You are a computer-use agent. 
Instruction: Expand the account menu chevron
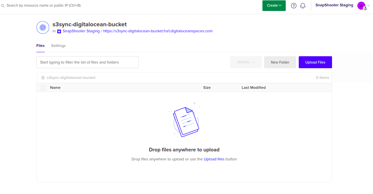(x=368, y=6)
